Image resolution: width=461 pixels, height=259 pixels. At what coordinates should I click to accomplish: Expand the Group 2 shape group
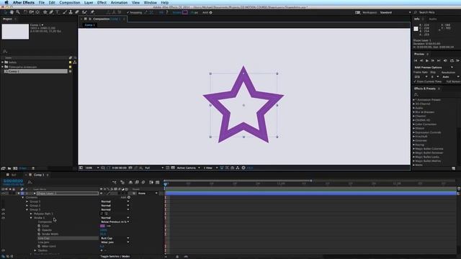tap(27, 206)
